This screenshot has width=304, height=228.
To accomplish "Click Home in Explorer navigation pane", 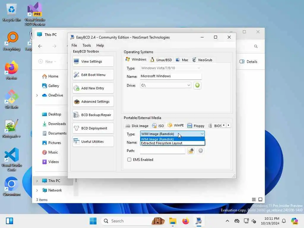I will pos(50,76).
